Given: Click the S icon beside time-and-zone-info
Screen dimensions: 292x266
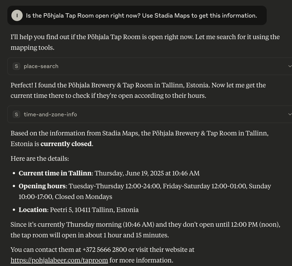Looking at the screenshot, I should click(x=17, y=114).
